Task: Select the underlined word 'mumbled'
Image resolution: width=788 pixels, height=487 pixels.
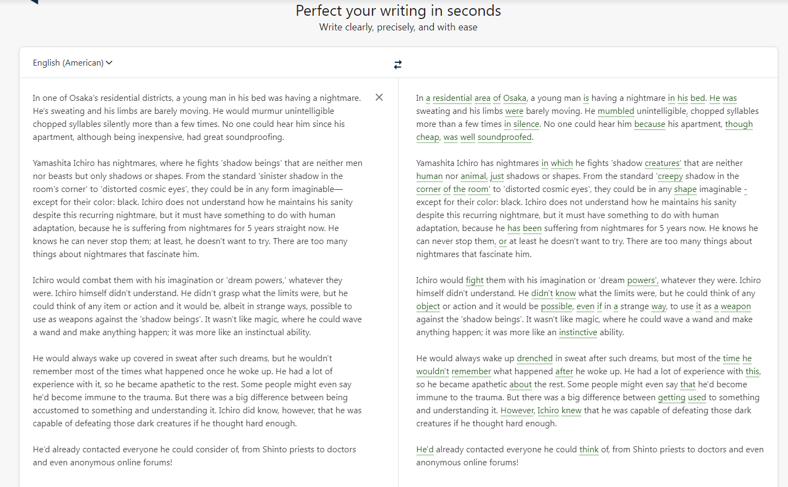Action: (x=616, y=111)
